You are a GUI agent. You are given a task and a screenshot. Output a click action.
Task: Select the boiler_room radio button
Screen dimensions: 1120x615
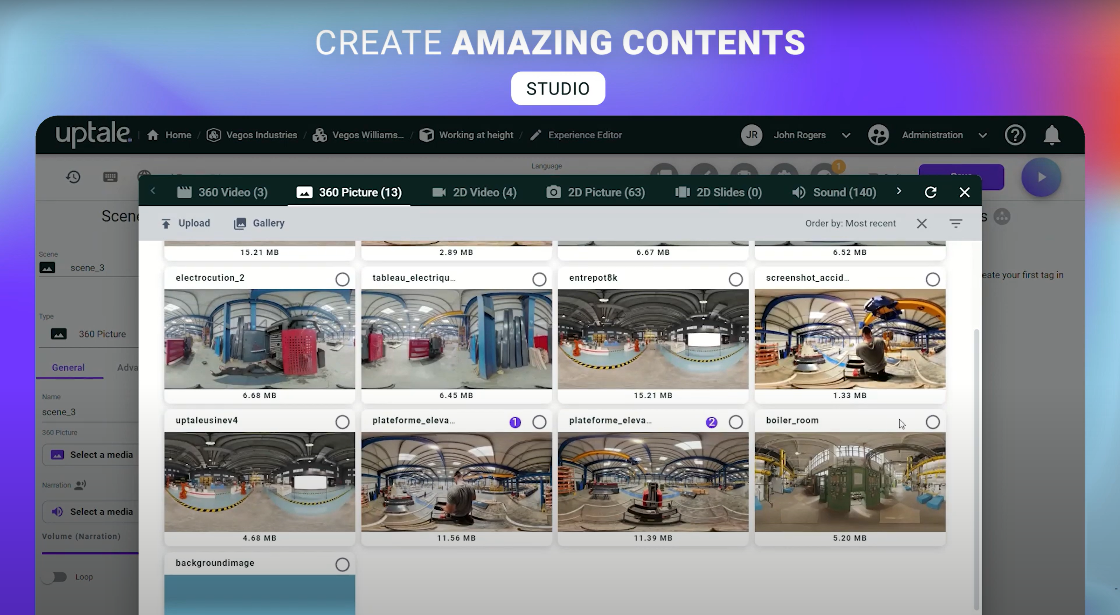coord(932,422)
